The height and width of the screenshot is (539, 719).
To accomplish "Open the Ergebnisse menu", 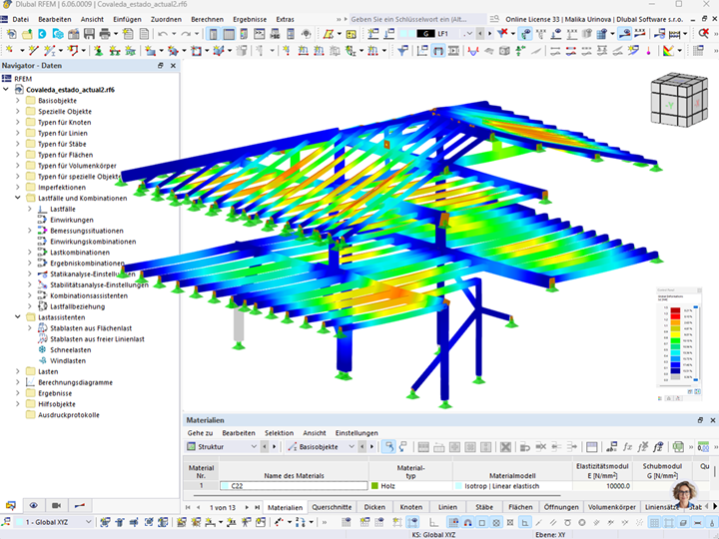I will tap(250, 19).
